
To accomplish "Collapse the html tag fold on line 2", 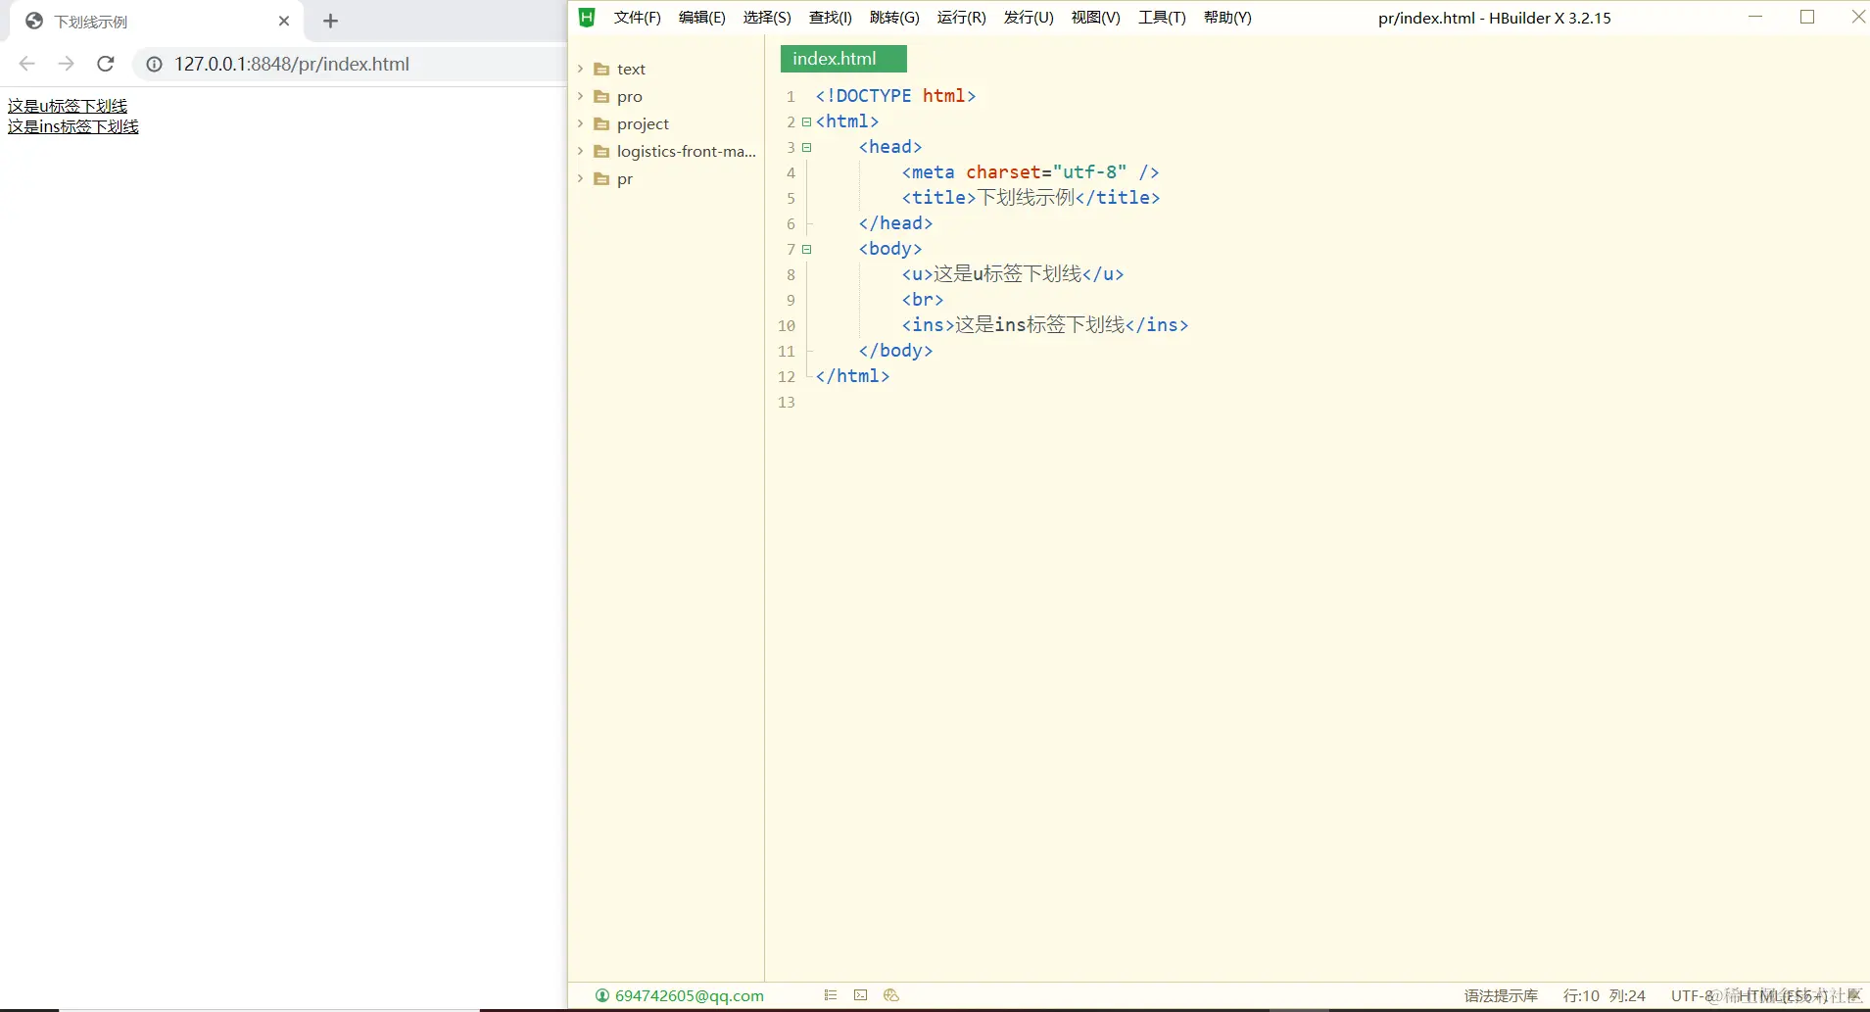I will tap(807, 122).
